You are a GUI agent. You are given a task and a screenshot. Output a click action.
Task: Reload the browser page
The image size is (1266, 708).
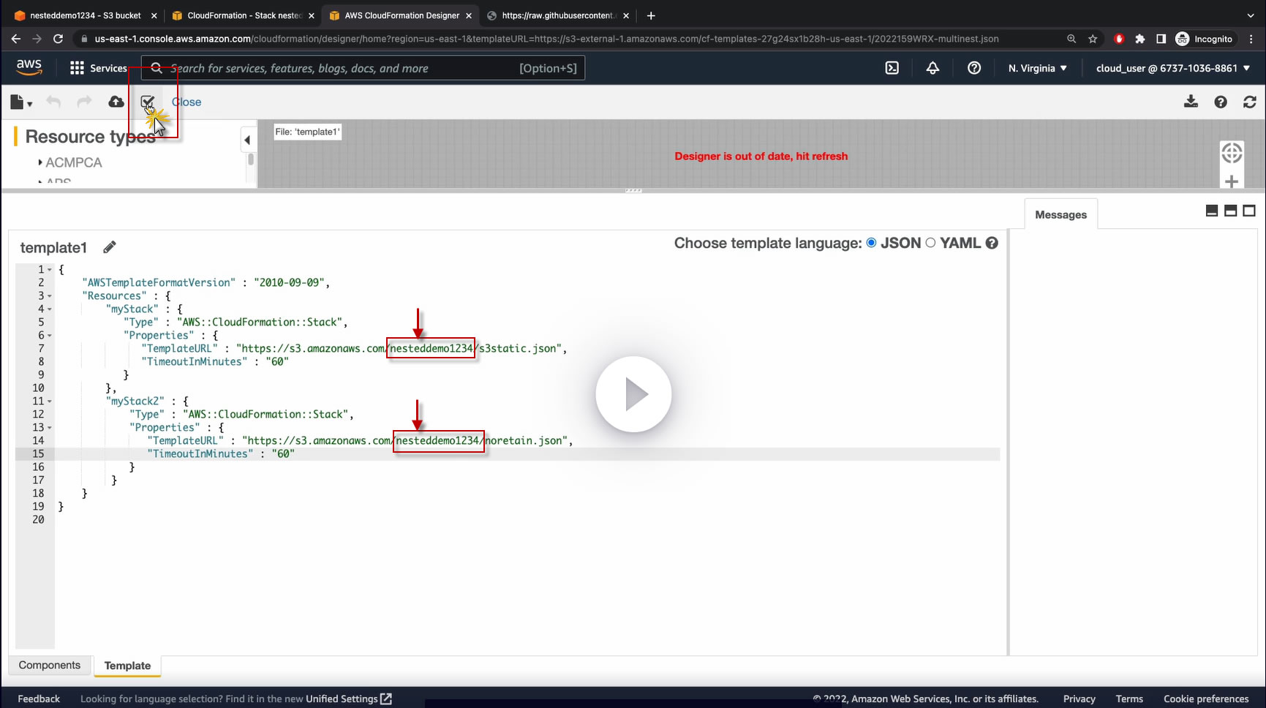59,39
